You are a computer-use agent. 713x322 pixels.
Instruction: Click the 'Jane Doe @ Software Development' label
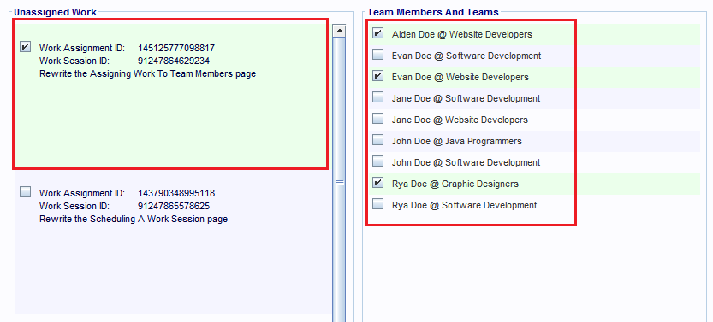pyautogui.click(x=466, y=98)
